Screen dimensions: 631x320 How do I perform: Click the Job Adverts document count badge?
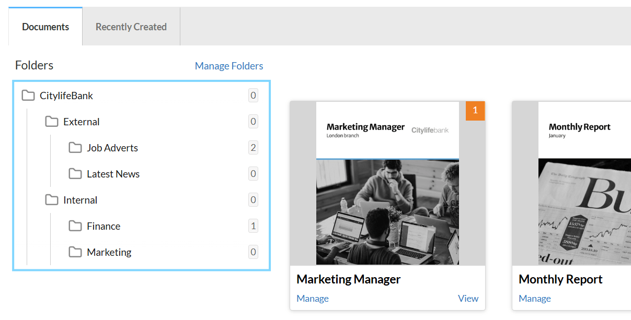(x=253, y=148)
